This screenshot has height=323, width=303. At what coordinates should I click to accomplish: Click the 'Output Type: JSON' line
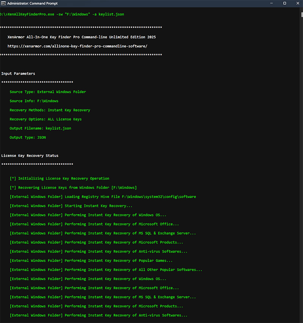pyautogui.click(x=28, y=137)
